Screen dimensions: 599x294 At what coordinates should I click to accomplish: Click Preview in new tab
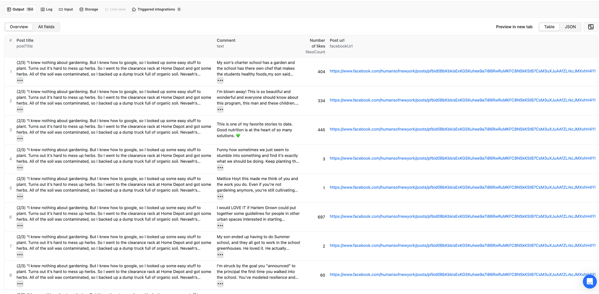coord(514,27)
